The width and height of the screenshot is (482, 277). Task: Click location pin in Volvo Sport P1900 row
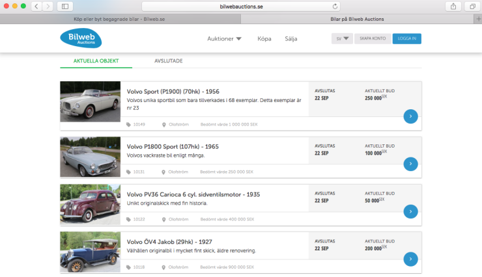pos(164,125)
